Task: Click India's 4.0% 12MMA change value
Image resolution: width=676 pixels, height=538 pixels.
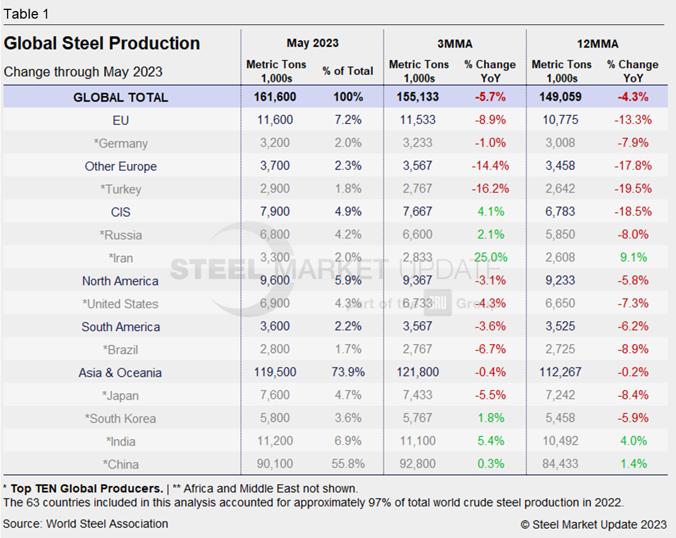Action: 632,441
